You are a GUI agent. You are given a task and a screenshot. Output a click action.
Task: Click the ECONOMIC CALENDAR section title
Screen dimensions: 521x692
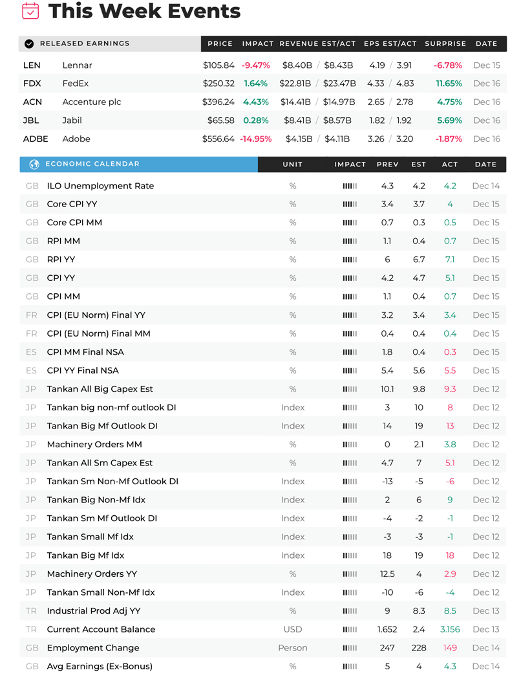[x=92, y=164]
